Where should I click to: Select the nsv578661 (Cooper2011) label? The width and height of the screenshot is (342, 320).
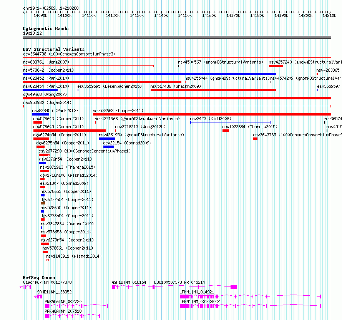tap(68, 248)
